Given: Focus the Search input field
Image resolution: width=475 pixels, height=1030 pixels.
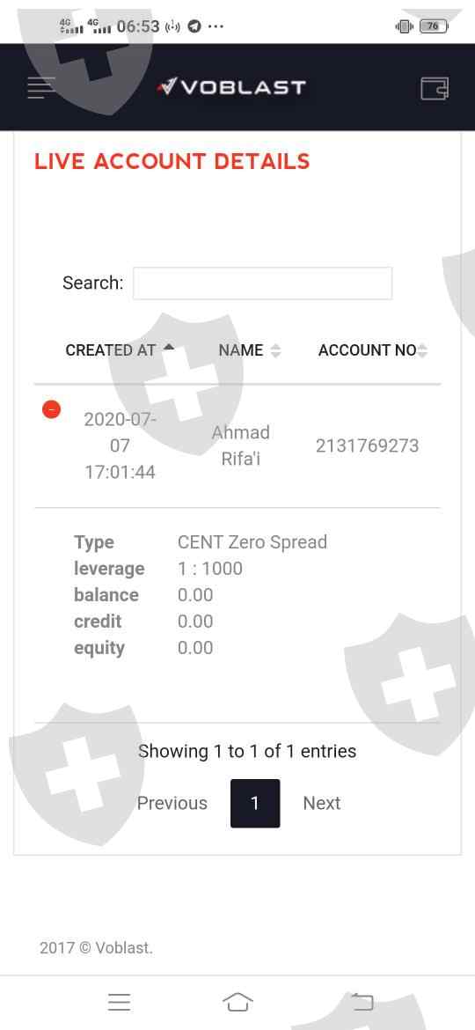Looking at the screenshot, I should pyautogui.click(x=262, y=283).
